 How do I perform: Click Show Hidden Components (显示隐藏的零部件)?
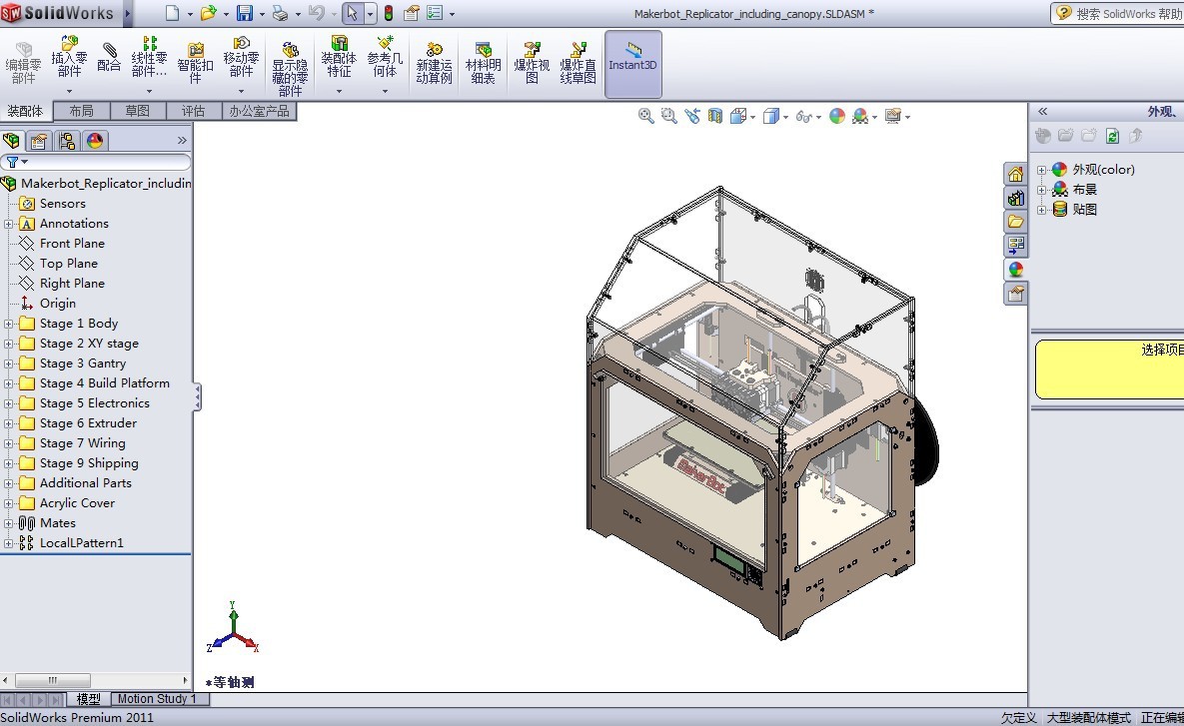coord(290,70)
